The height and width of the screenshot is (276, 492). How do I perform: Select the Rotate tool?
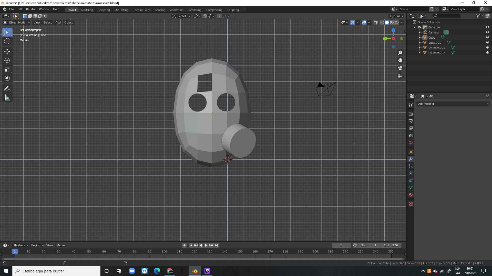7,61
